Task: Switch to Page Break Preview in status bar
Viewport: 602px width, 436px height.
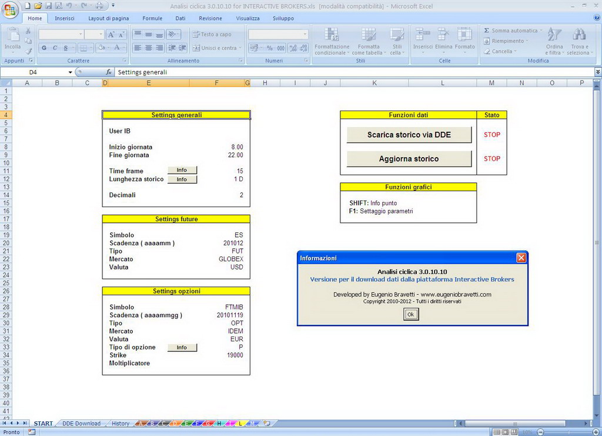Action: (514, 432)
